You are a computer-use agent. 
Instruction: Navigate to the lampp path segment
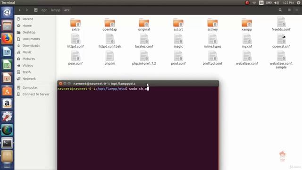coord(56,10)
